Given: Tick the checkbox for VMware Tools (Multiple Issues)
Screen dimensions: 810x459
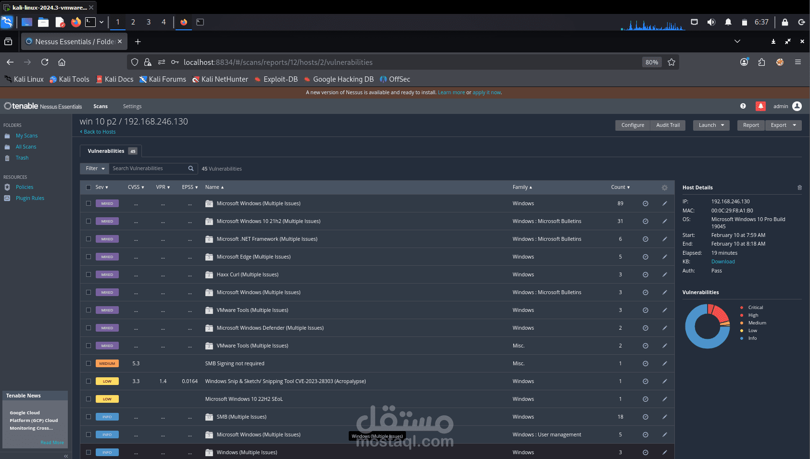Looking at the screenshot, I should [x=89, y=310].
